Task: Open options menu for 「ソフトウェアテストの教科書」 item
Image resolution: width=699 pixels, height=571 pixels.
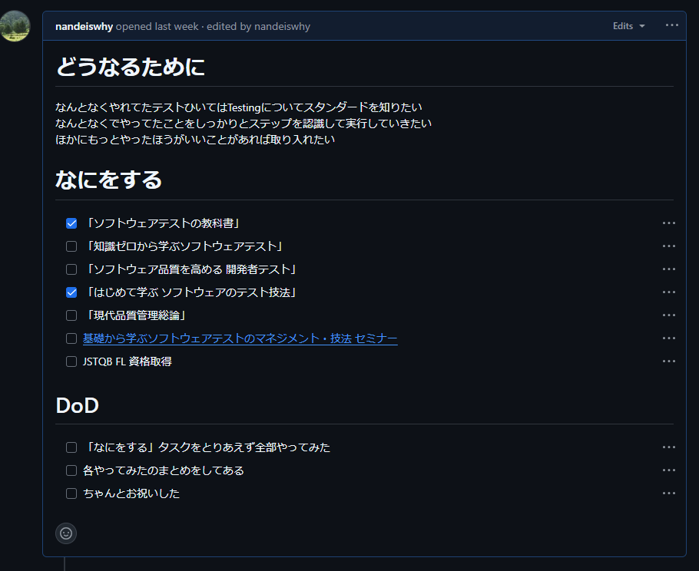Action: click(669, 223)
